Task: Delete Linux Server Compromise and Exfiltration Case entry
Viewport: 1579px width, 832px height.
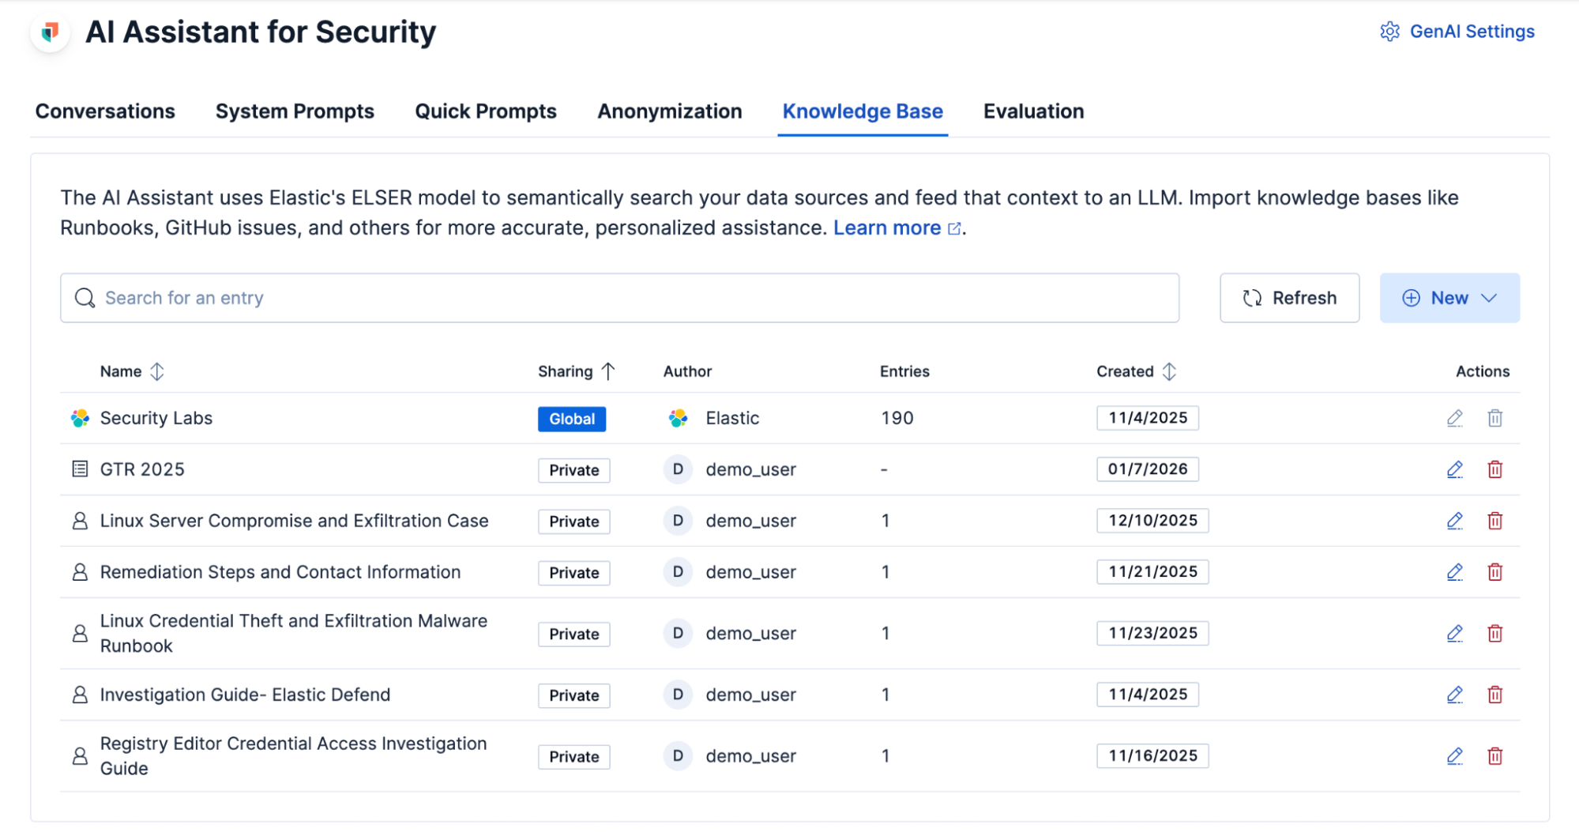Action: pos(1494,521)
